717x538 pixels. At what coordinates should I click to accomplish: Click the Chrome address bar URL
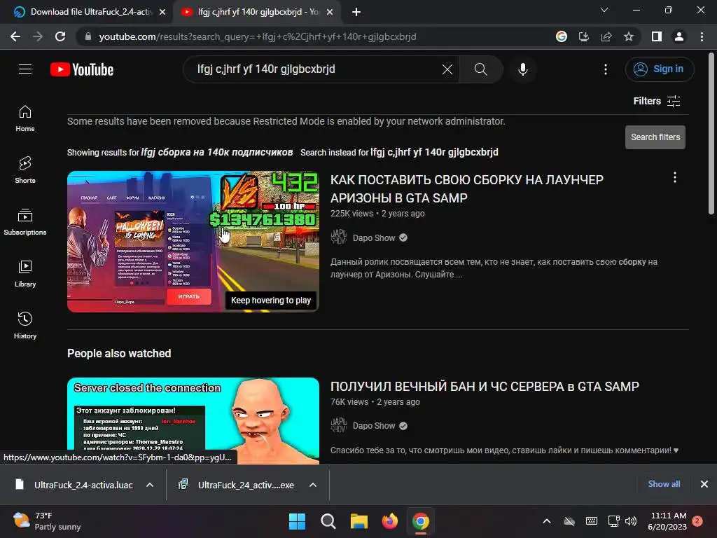point(258,36)
